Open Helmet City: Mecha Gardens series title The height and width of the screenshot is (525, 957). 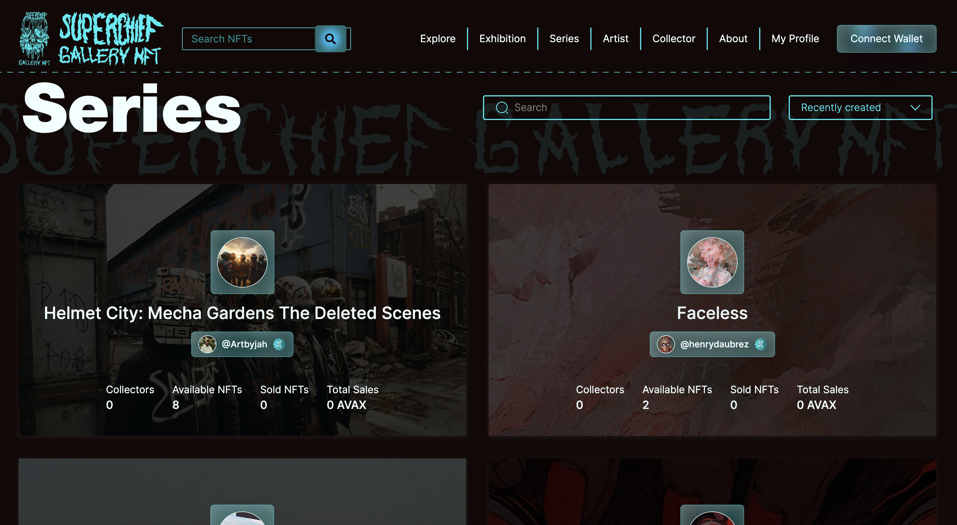point(242,313)
